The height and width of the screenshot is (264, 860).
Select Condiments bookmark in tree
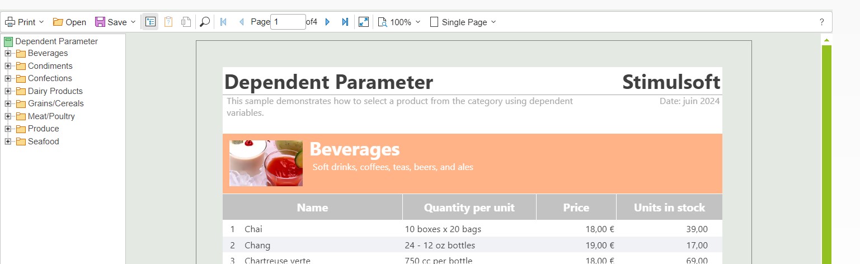(x=50, y=66)
